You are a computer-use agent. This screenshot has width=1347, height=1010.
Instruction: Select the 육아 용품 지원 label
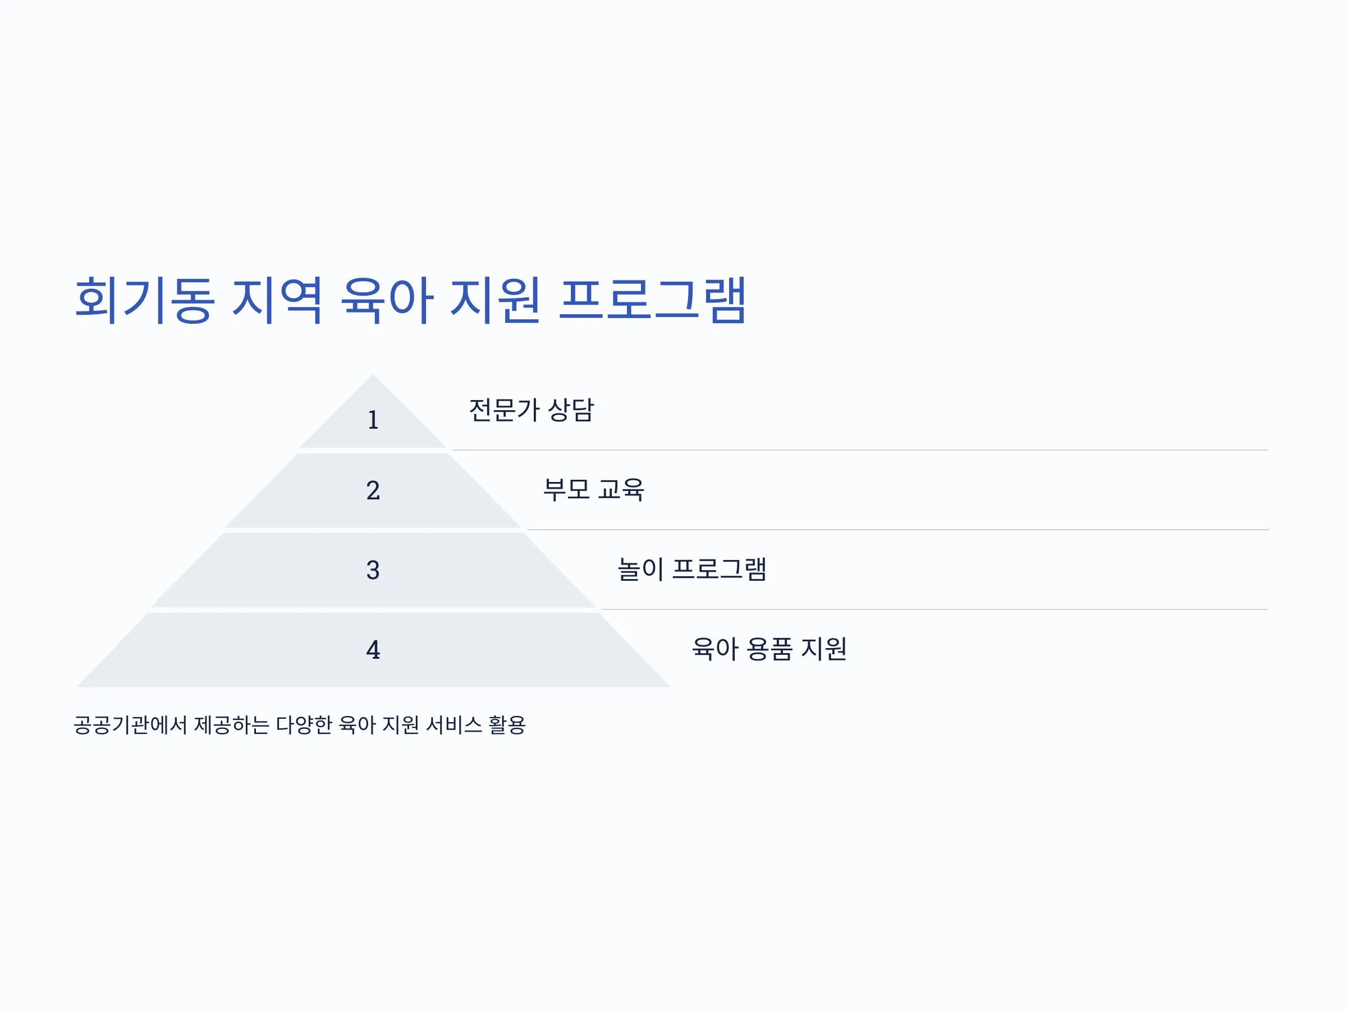pos(769,649)
